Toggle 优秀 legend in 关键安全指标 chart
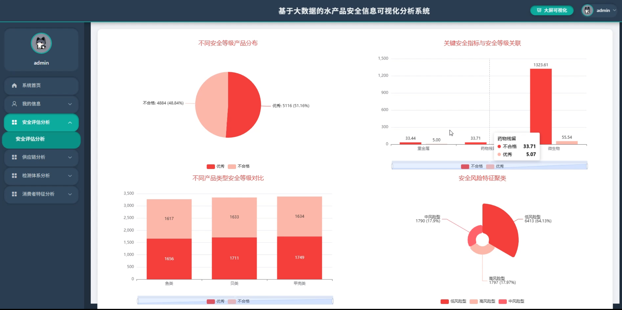Image resolution: width=622 pixels, height=310 pixels. 495,167
